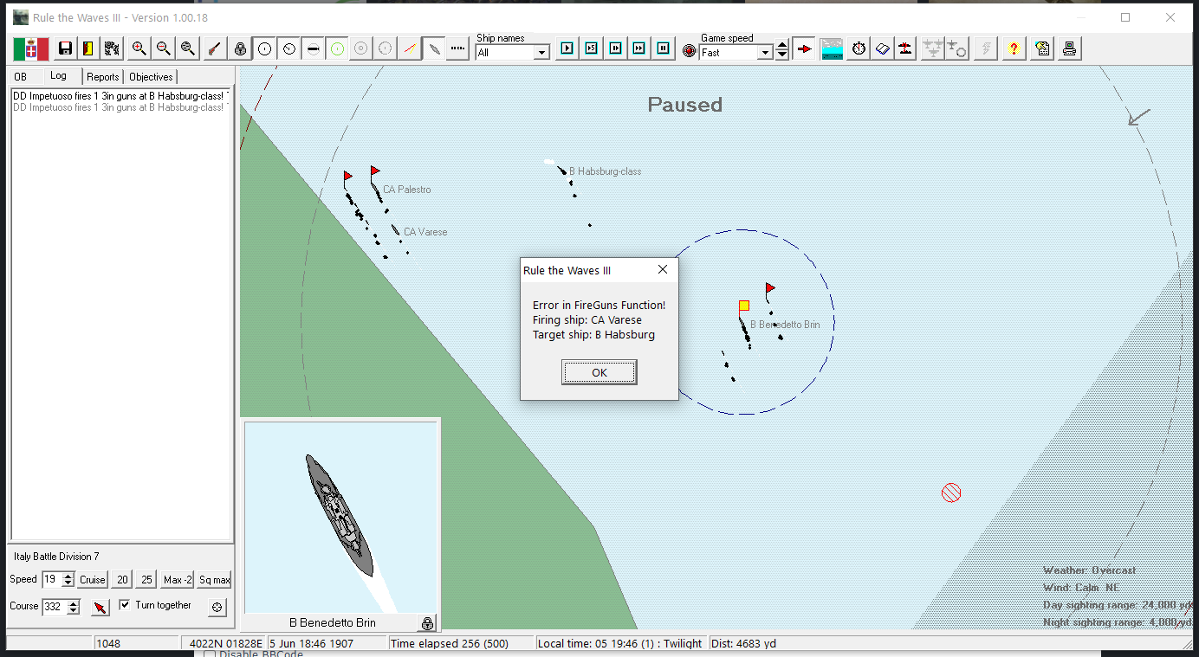Click the first play-step button
The height and width of the screenshot is (657, 1199).
(x=567, y=49)
